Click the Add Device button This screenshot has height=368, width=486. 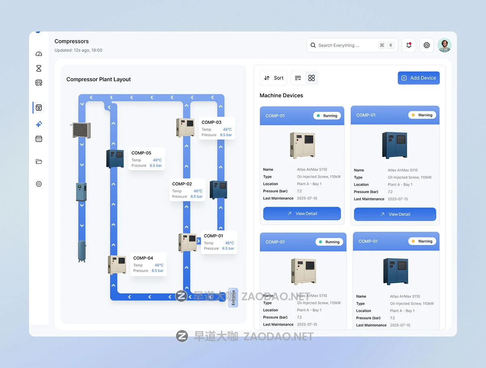[x=418, y=78]
